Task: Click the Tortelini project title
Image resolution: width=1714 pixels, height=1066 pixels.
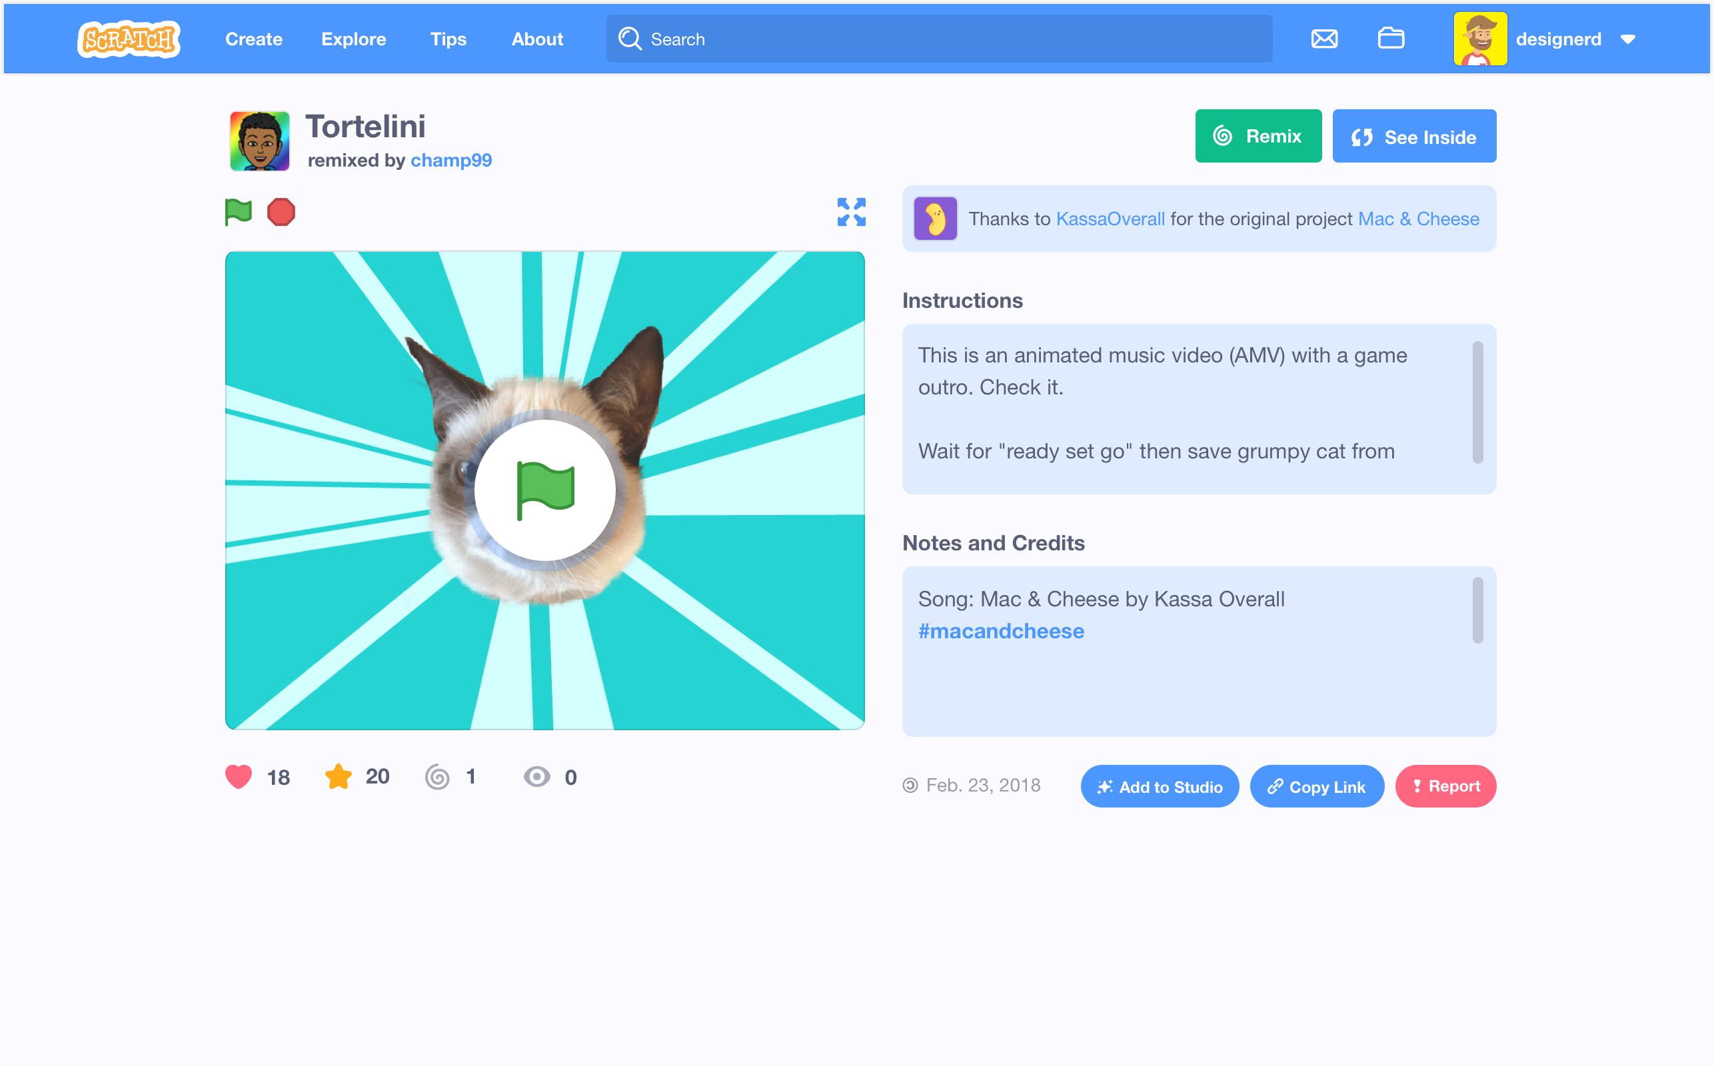Action: pos(365,127)
